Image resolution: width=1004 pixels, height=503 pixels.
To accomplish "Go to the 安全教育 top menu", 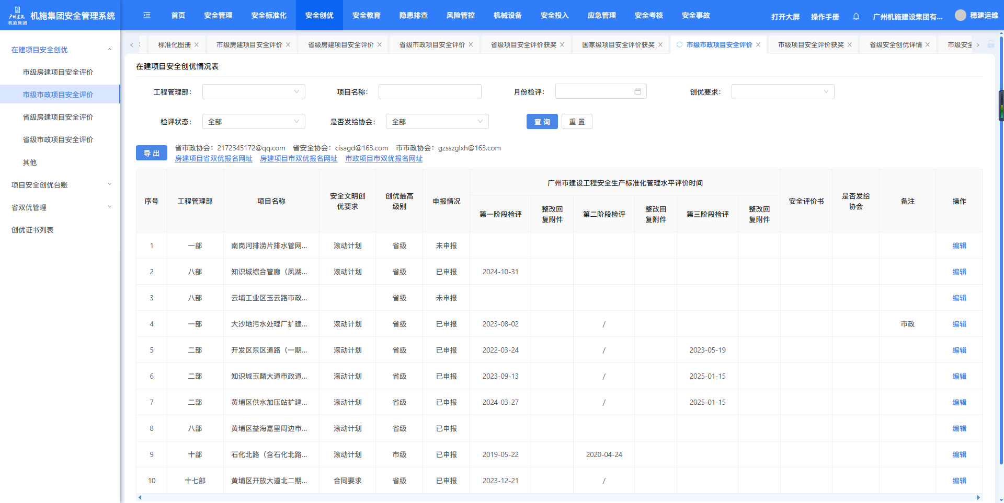I will click(366, 15).
